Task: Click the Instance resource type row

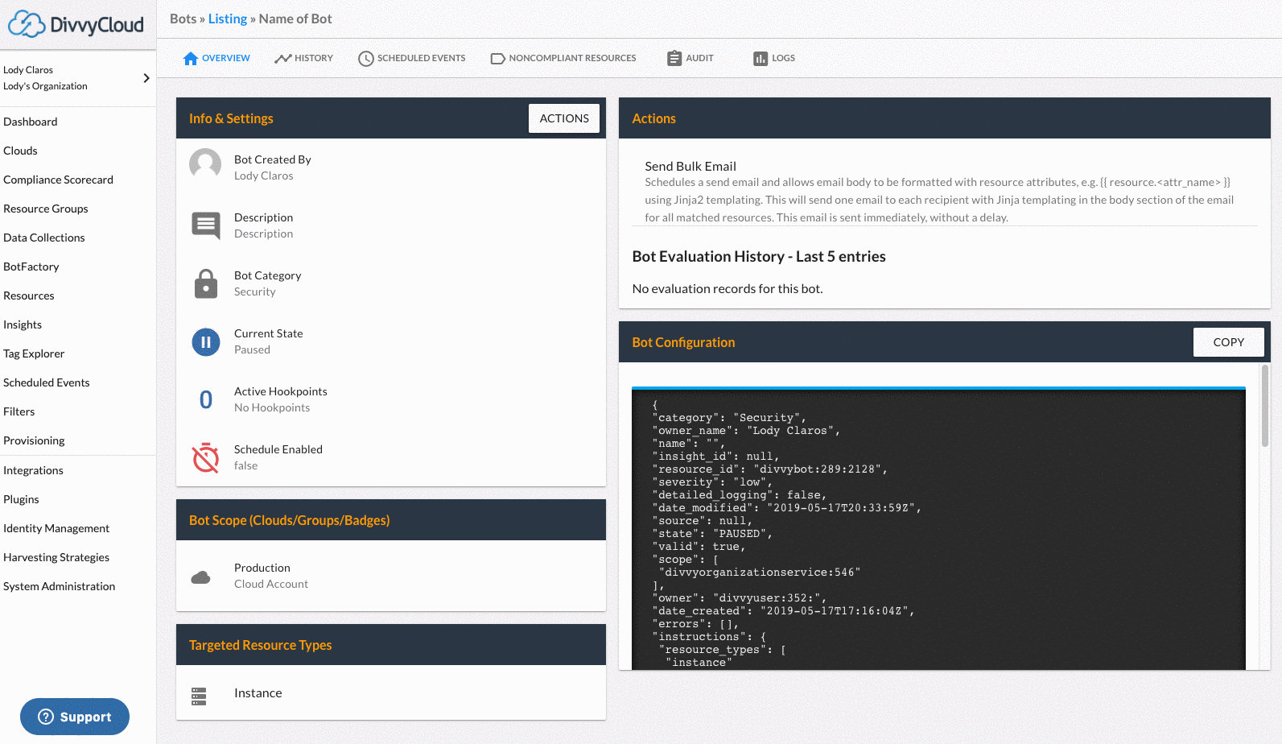Action: pos(391,692)
